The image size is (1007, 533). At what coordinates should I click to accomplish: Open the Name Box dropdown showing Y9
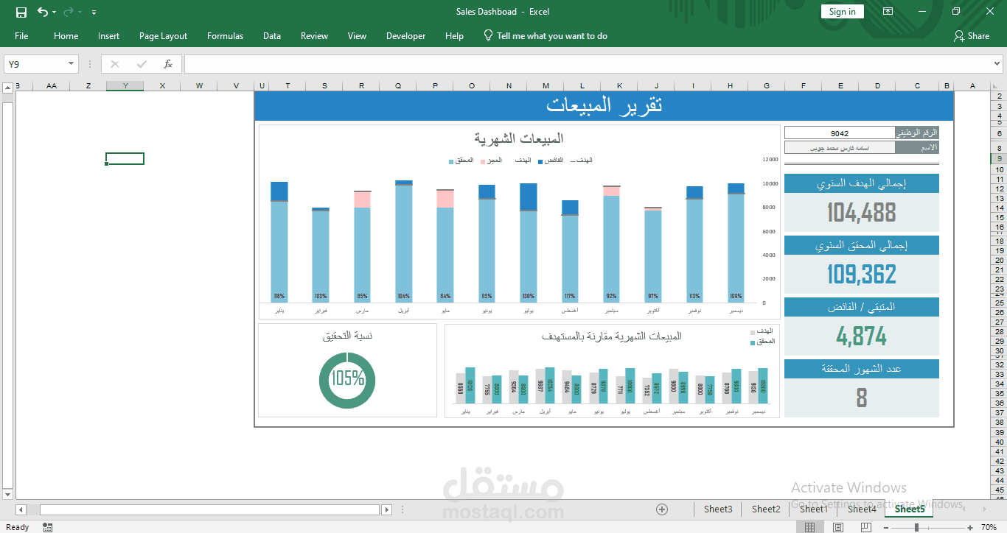point(72,63)
